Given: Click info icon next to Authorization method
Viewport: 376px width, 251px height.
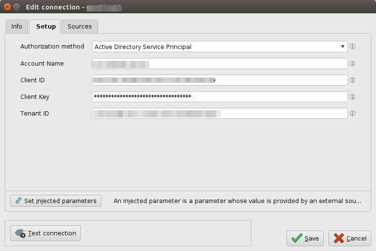Looking at the screenshot, I should coord(353,47).
